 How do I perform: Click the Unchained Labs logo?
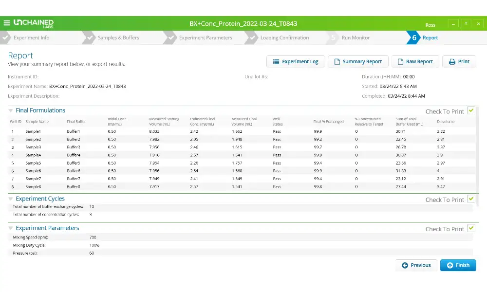coord(33,23)
